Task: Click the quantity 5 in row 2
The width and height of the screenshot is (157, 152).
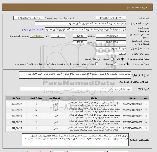Action: click(x=36, y=110)
